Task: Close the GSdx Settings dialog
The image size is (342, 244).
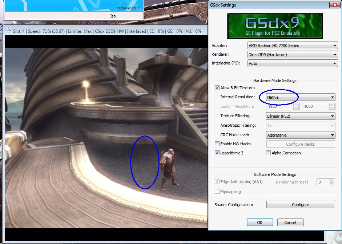Action: point(335,5)
